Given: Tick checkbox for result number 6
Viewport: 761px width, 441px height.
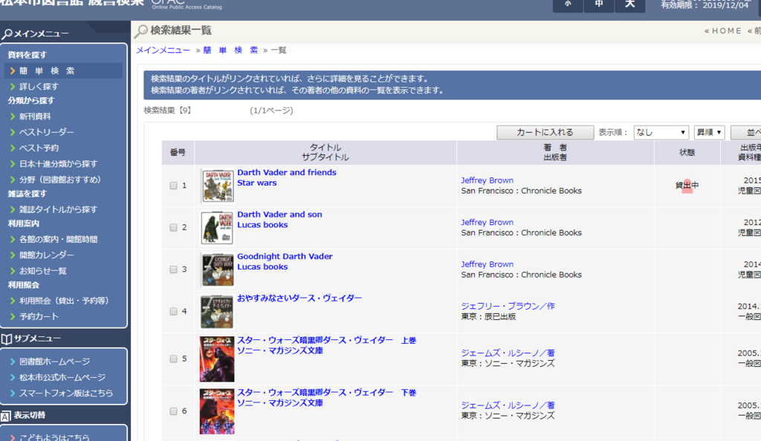Looking at the screenshot, I should pos(173,411).
